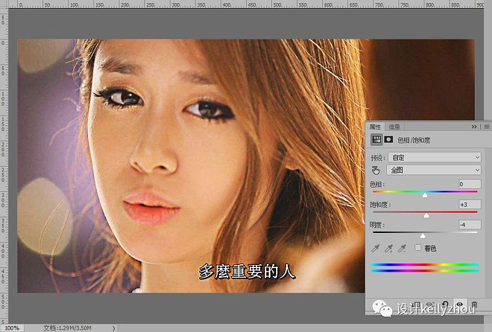Click the 饱和度 saturation slider handle
This screenshot has width=492, height=332.
(x=426, y=215)
